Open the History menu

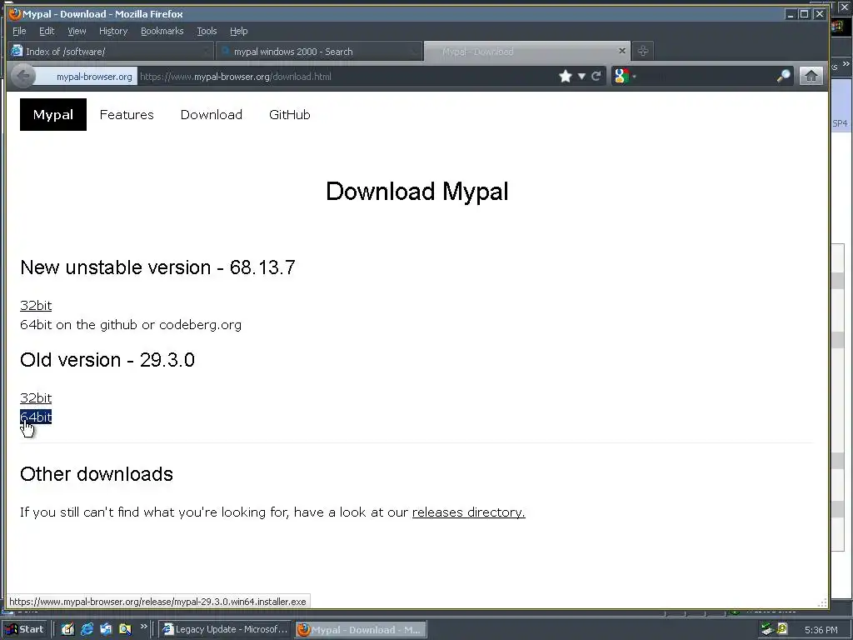113,31
